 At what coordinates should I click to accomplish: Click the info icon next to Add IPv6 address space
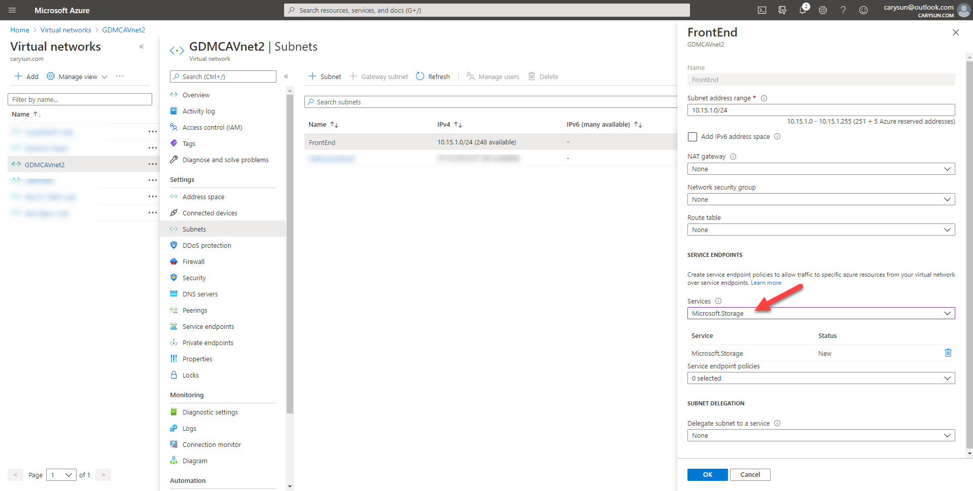click(777, 136)
